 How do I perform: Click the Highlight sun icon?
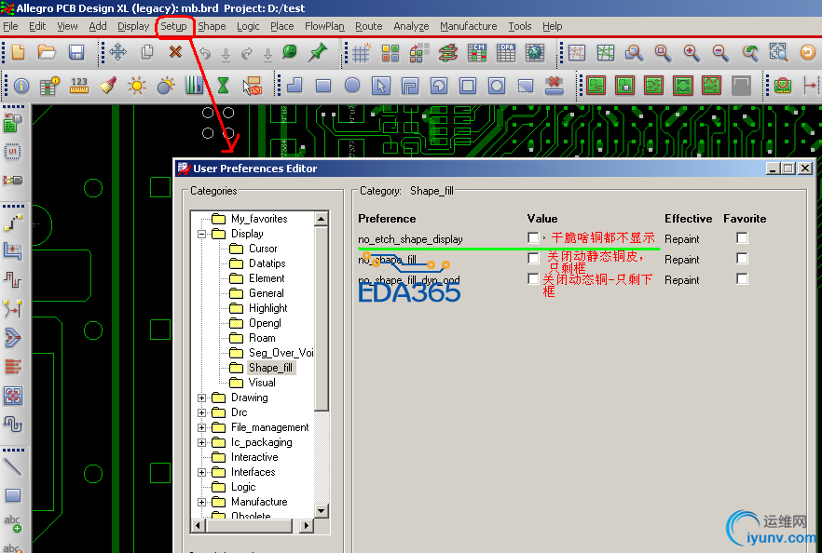[137, 86]
